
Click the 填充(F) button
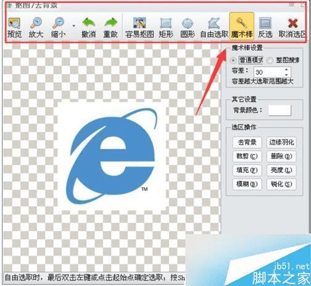[x=247, y=170]
